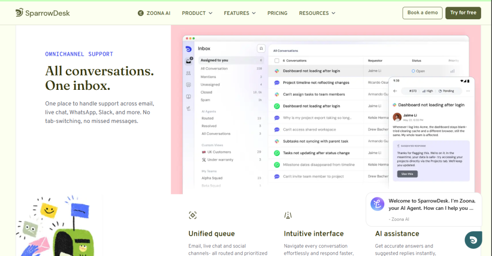This screenshot has width=492, height=256.
Task: Expand the Product dropdown menu
Action: [x=197, y=13]
